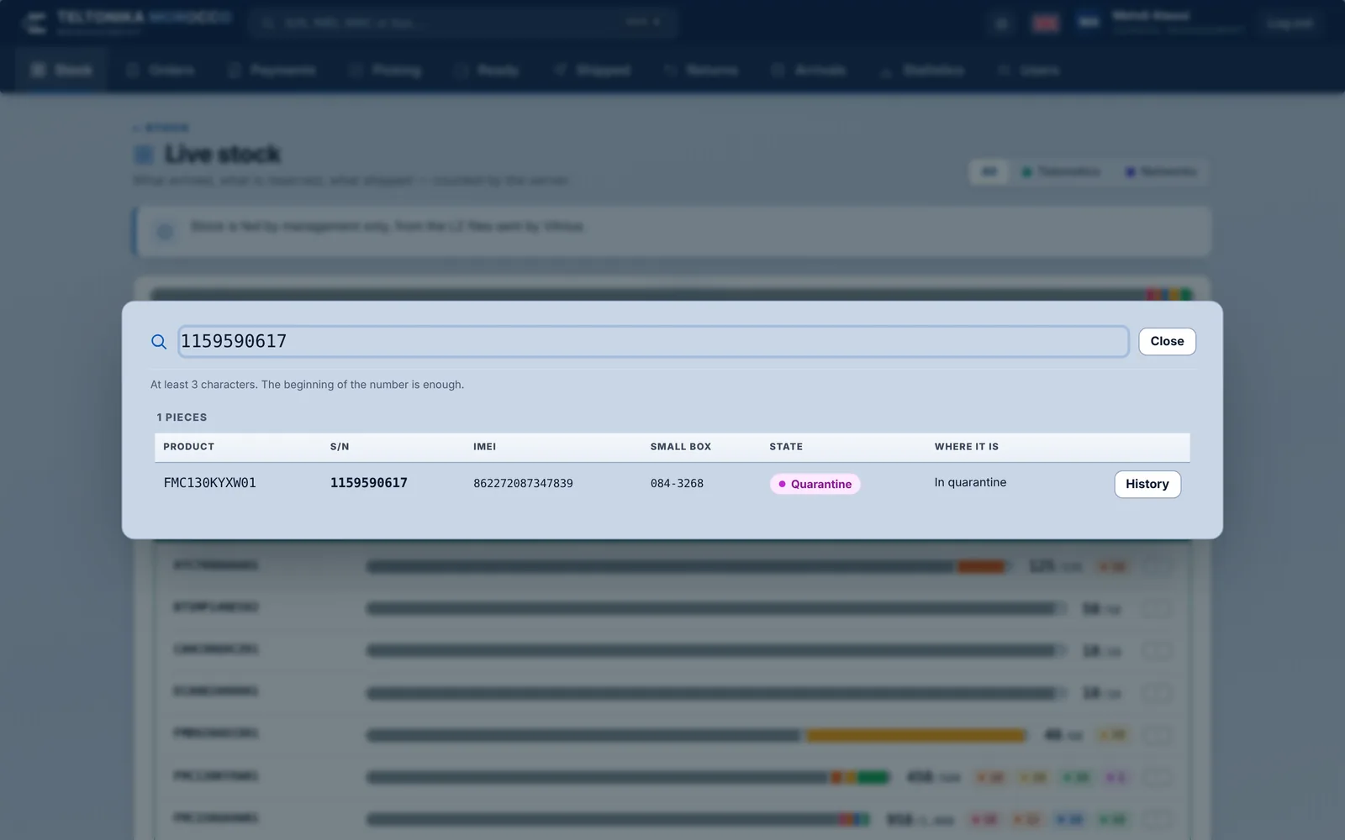This screenshot has width=1345, height=840.
Task: Click the 'In quarantine' location text
Action: [x=970, y=482]
